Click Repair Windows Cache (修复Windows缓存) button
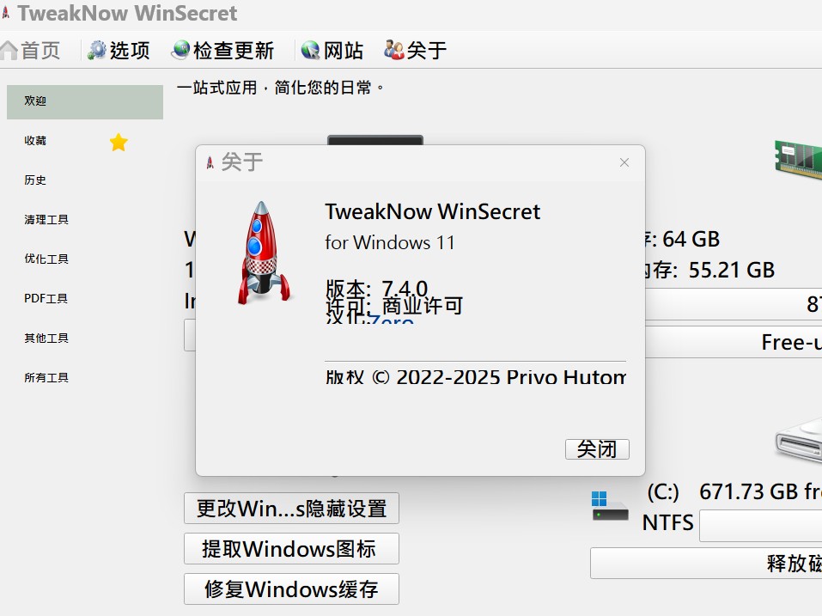Viewport: 822px width, 616px height. coord(291,589)
